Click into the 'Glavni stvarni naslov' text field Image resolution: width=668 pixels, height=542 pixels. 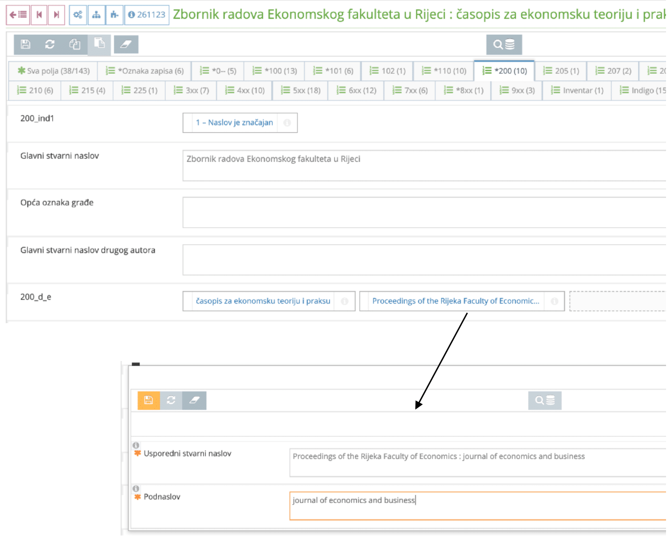click(x=423, y=165)
